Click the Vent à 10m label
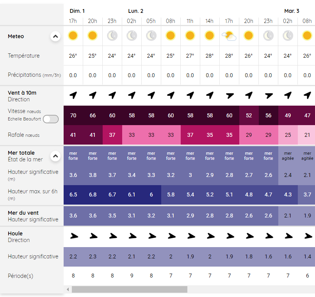Screen dimensions: 315x297 click(22, 93)
